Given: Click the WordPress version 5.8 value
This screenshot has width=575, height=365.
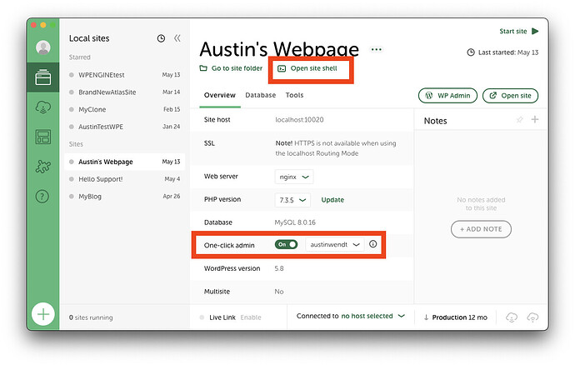Looking at the screenshot, I should (x=279, y=268).
